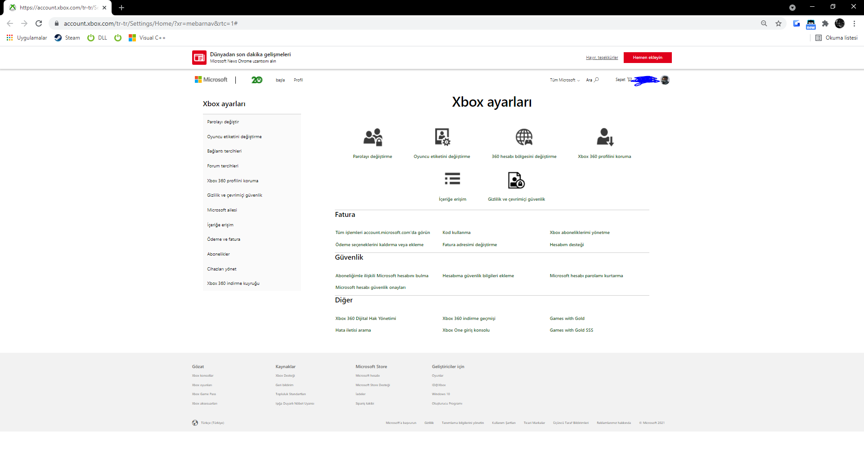864x468 pixels.
Task: Select Abonelikler in the sidebar
Action: click(218, 254)
